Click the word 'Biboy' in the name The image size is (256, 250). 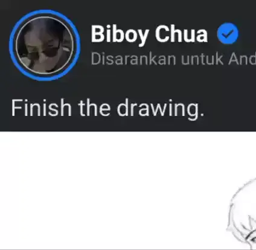[120, 34]
